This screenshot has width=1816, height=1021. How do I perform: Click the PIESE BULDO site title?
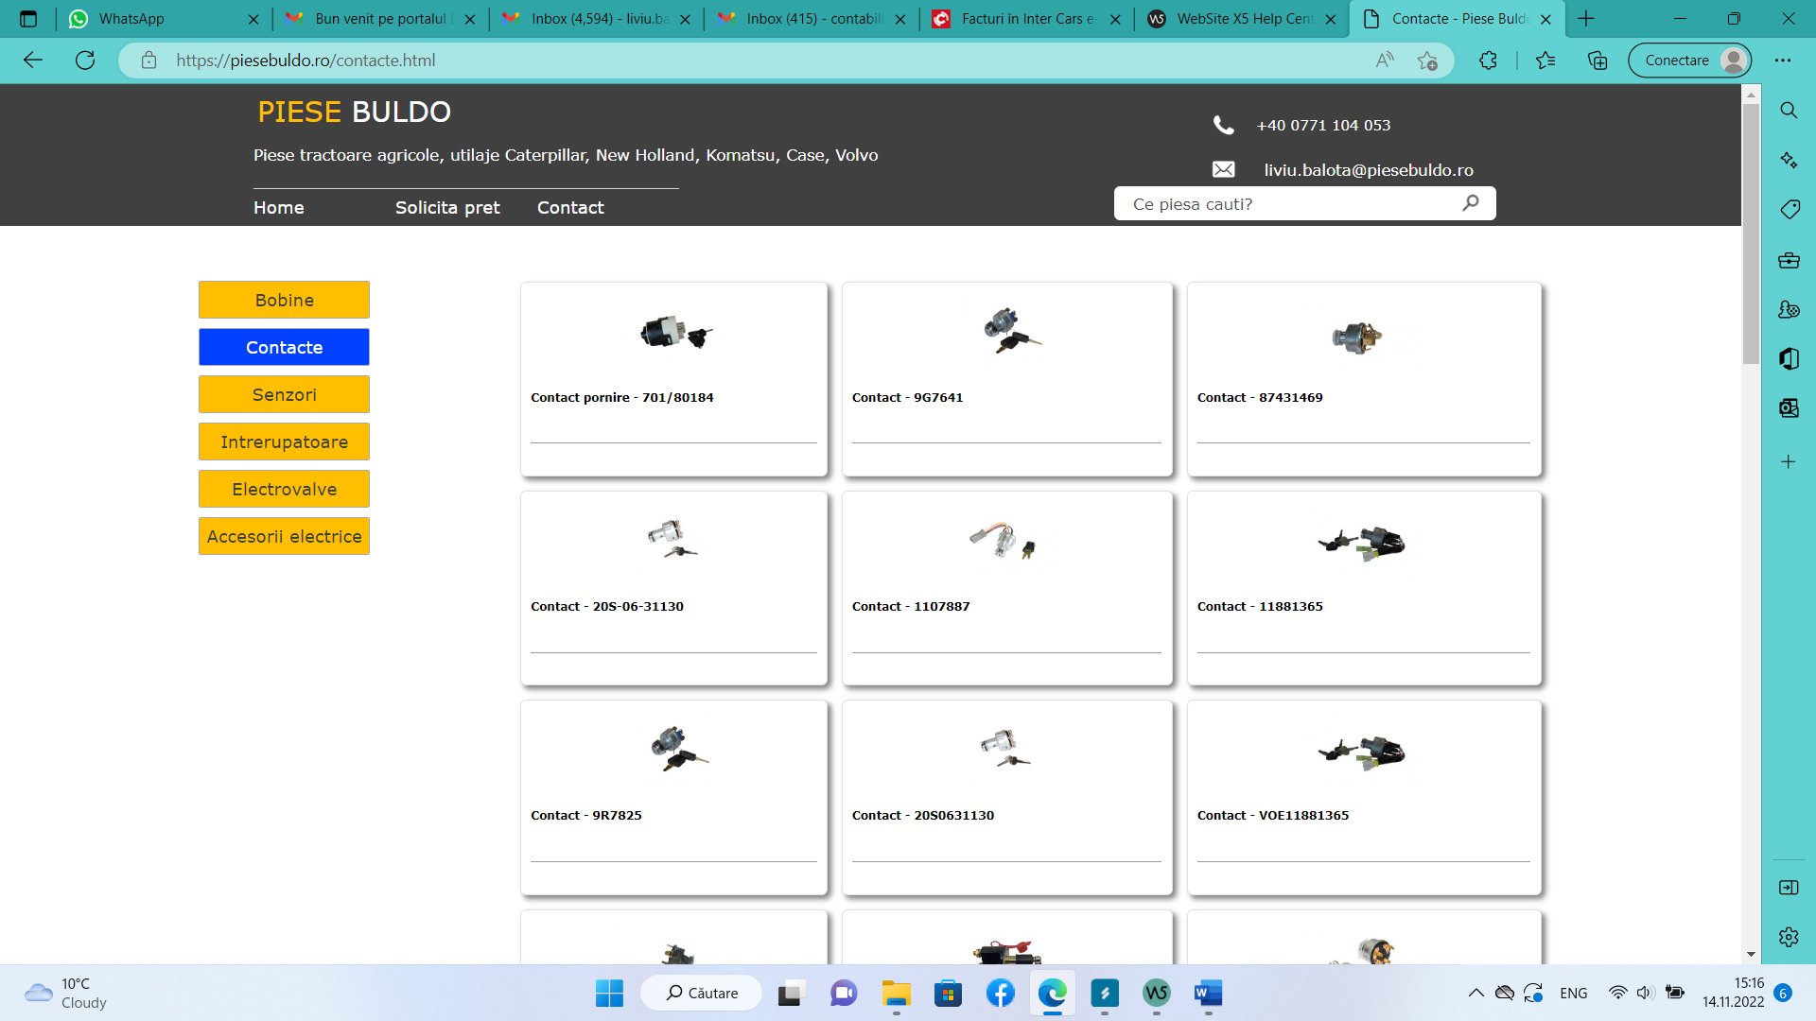pyautogui.click(x=354, y=112)
